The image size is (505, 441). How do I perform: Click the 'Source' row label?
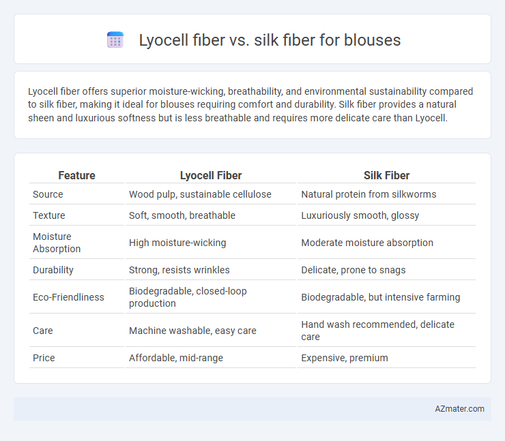48,194
